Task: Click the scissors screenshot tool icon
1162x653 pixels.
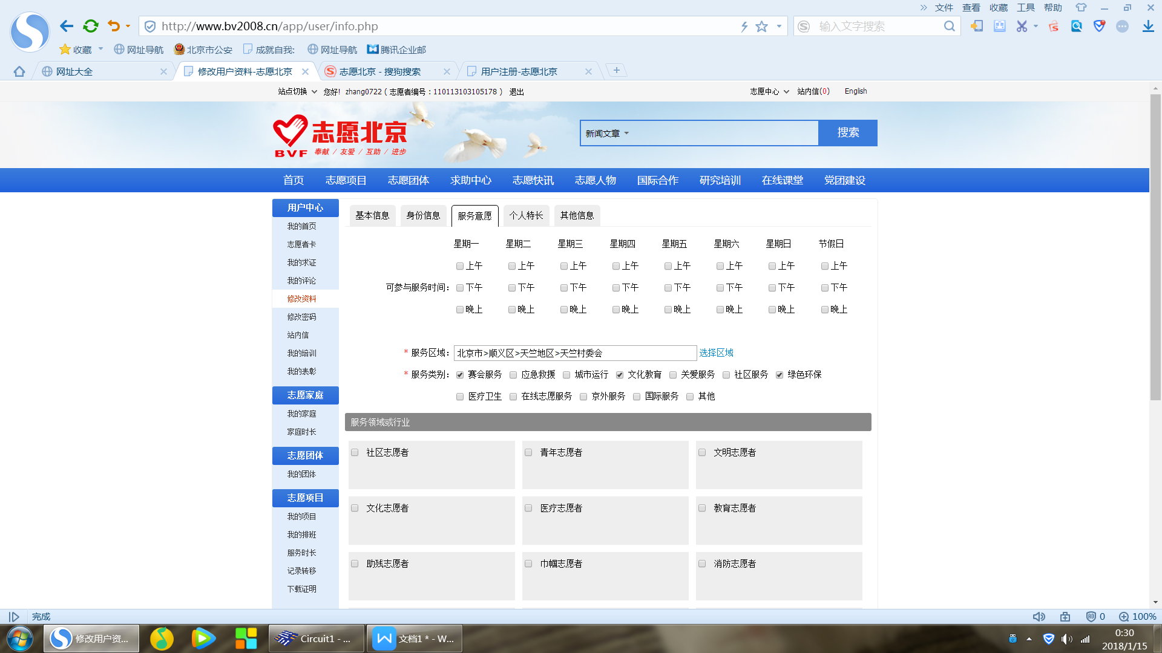Action: pos(1022,26)
